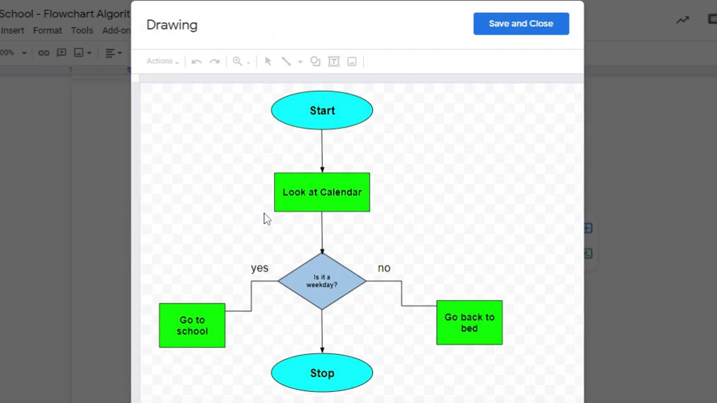Viewport: 717px width, 403px height.
Task: Open the Shape tool in drawing toolbar
Action: (315, 62)
